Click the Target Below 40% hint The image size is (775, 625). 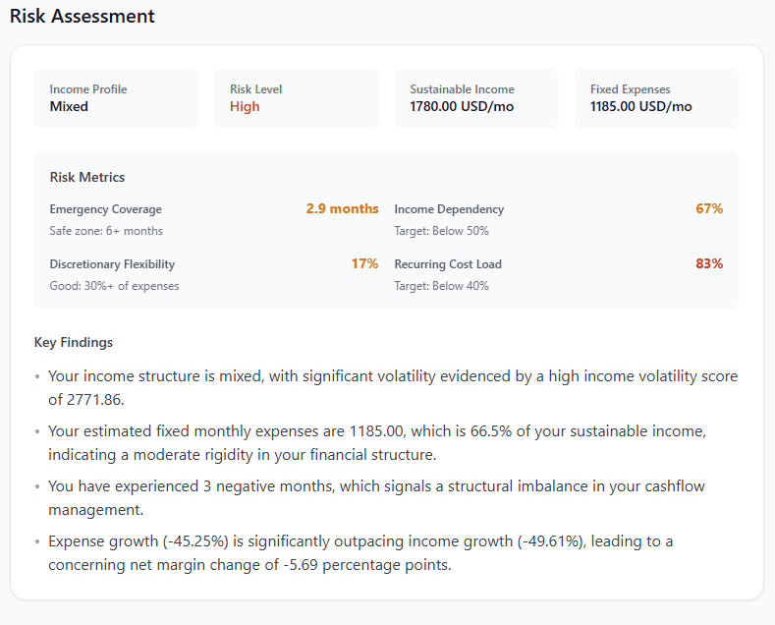(441, 286)
